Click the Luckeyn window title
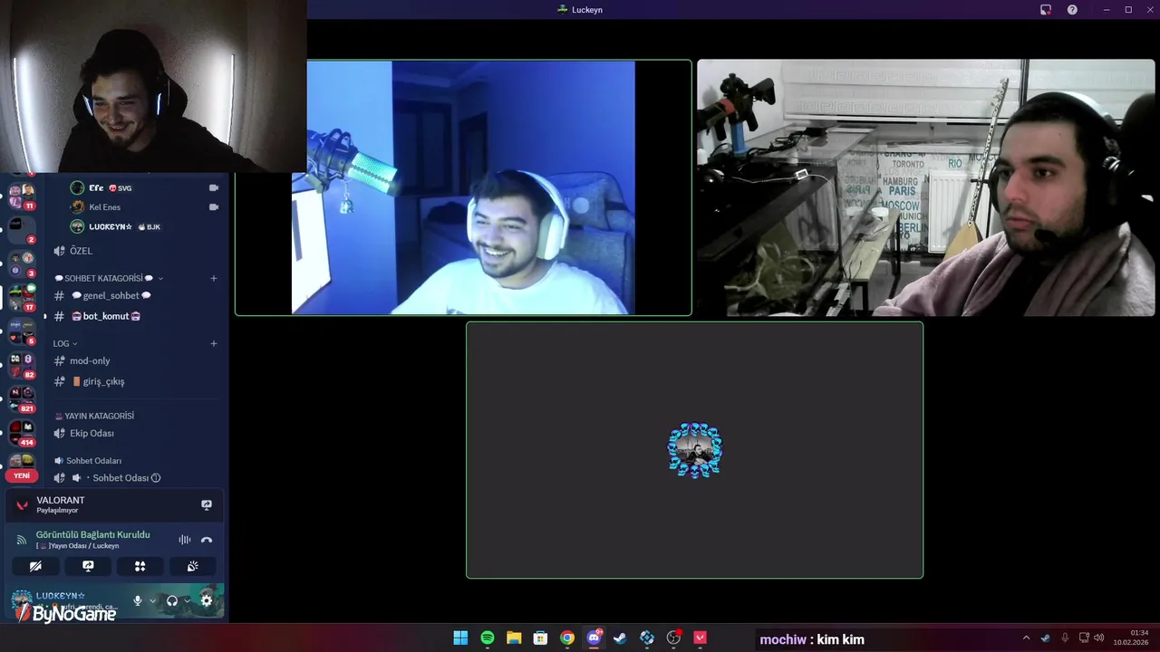 (587, 10)
